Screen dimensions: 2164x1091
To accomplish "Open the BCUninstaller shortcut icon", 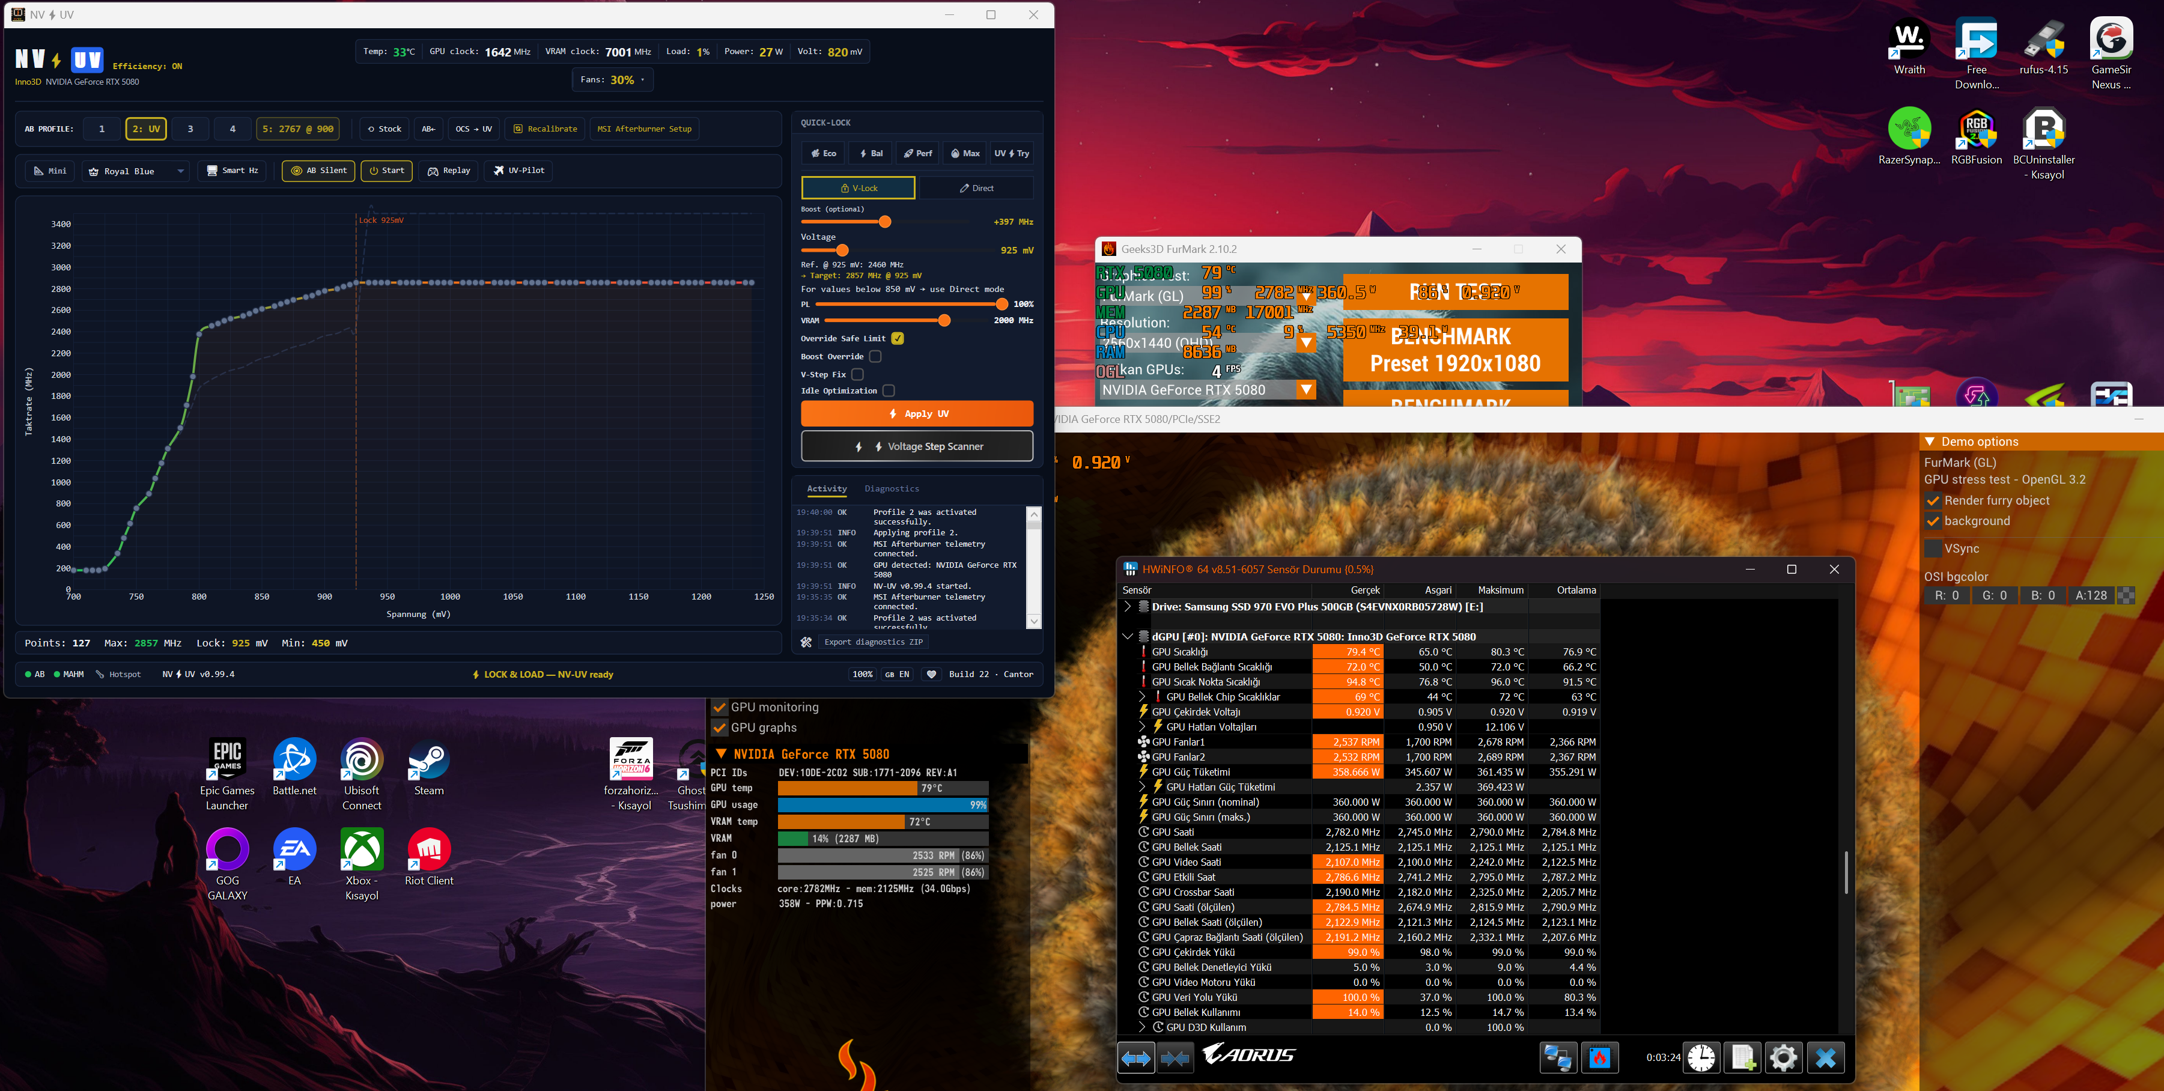I will coord(2044,144).
